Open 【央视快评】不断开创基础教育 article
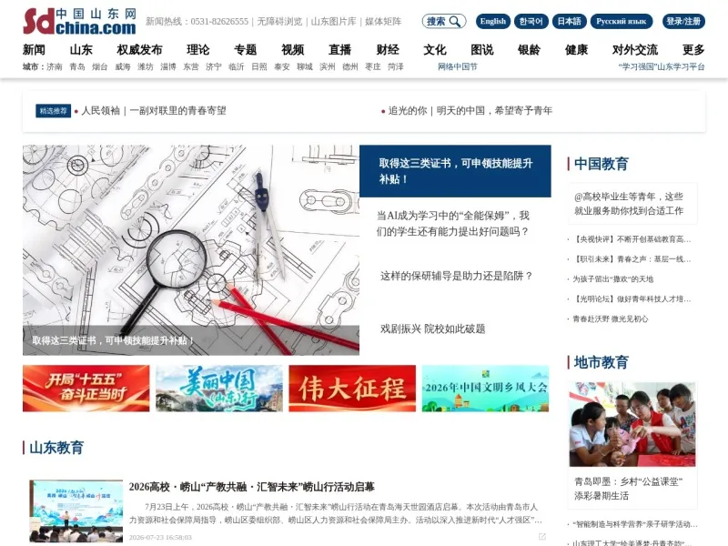 click(x=632, y=239)
